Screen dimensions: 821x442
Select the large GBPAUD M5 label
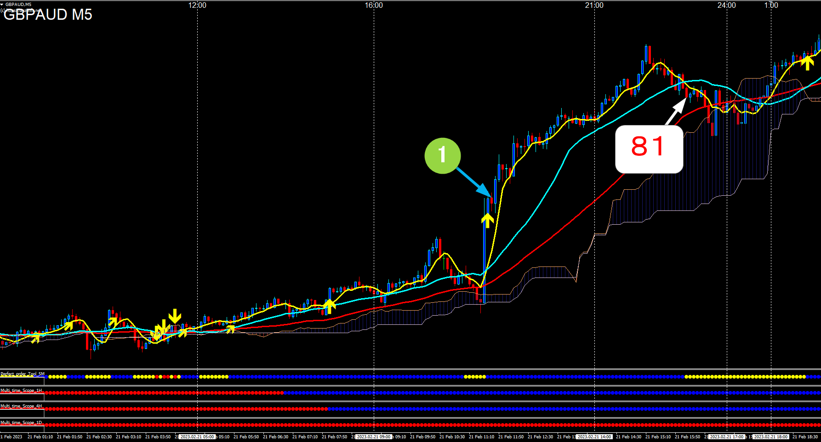[x=48, y=15]
